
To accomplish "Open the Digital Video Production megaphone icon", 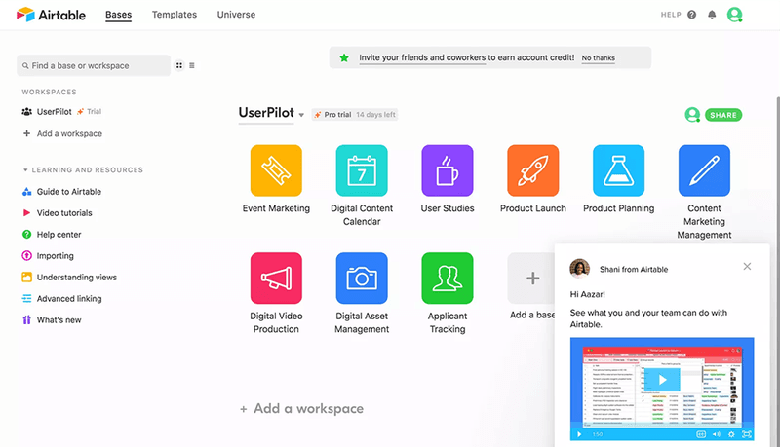I will point(276,279).
